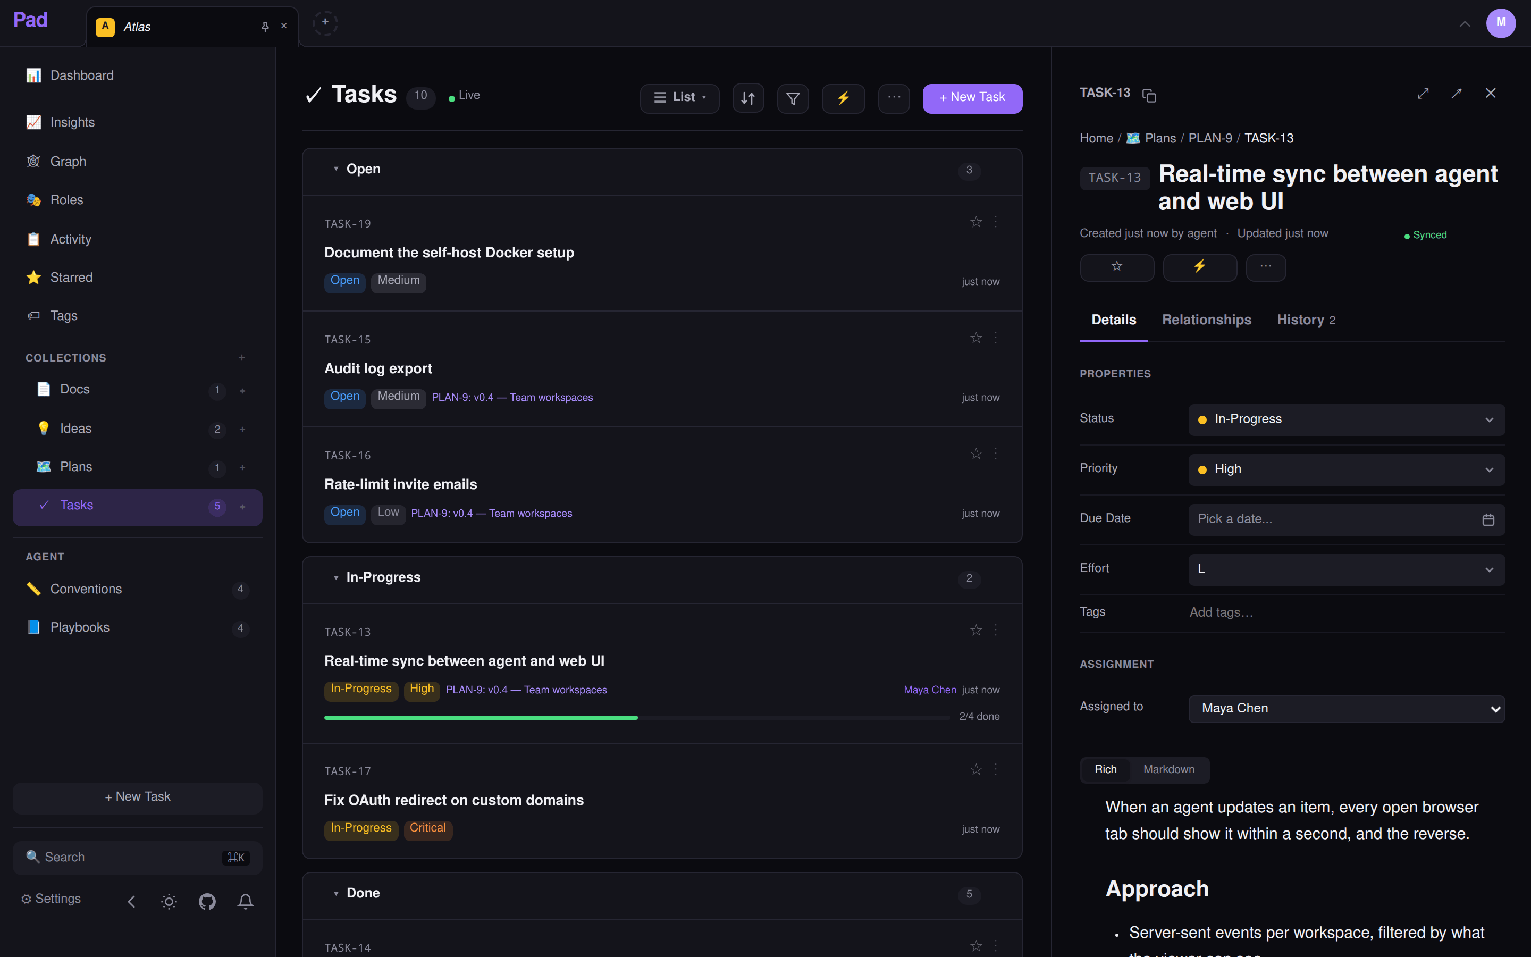Add a new item to Docs collection
The image size is (1531, 957).
coord(242,391)
